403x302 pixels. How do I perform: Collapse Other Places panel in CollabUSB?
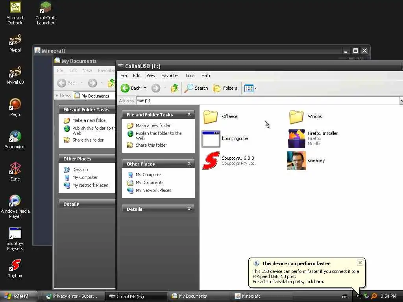coord(189,164)
